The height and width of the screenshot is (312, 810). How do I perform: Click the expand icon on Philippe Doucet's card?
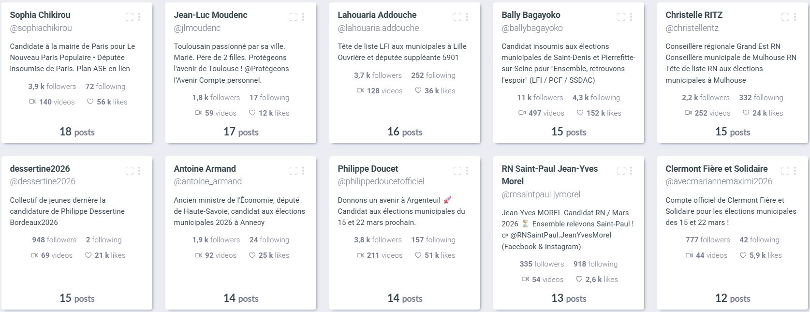[x=457, y=171]
